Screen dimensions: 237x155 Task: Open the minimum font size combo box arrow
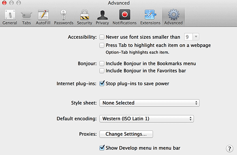coord(196,37)
